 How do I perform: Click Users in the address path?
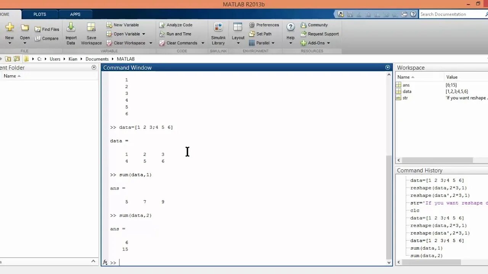pos(55,59)
